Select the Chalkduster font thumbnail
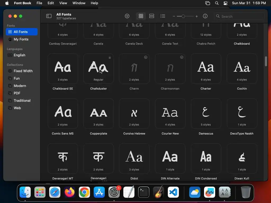The width and height of the screenshot is (271, 203). pyautogui.click(x=98, y=68)
